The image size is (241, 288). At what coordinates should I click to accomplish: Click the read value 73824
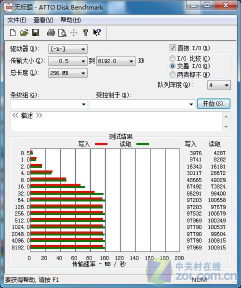pyautogui.click(x=218, y=186)
